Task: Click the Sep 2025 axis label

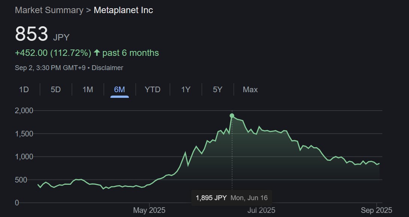Action: pos(377,210)
